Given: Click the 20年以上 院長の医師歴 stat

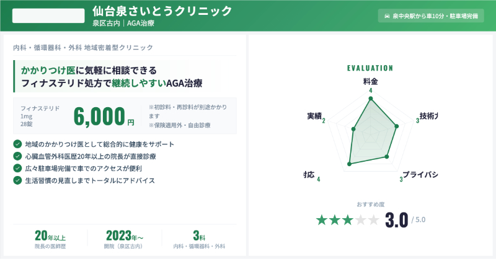Looking at the screenshot, I should 50,239.
